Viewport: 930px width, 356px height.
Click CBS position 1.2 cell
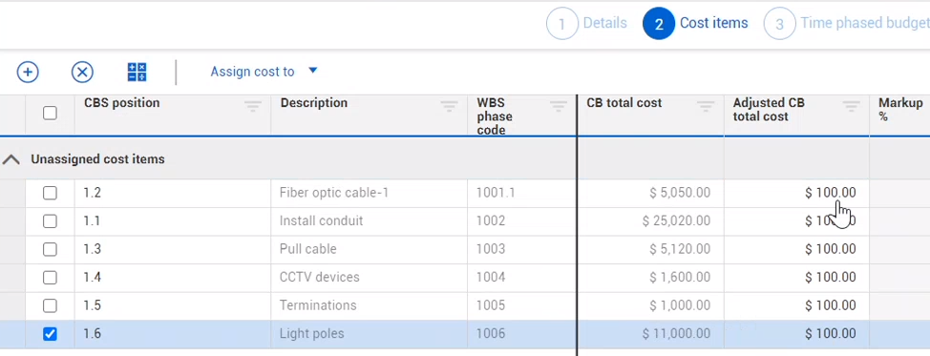(x=173, y=193)
